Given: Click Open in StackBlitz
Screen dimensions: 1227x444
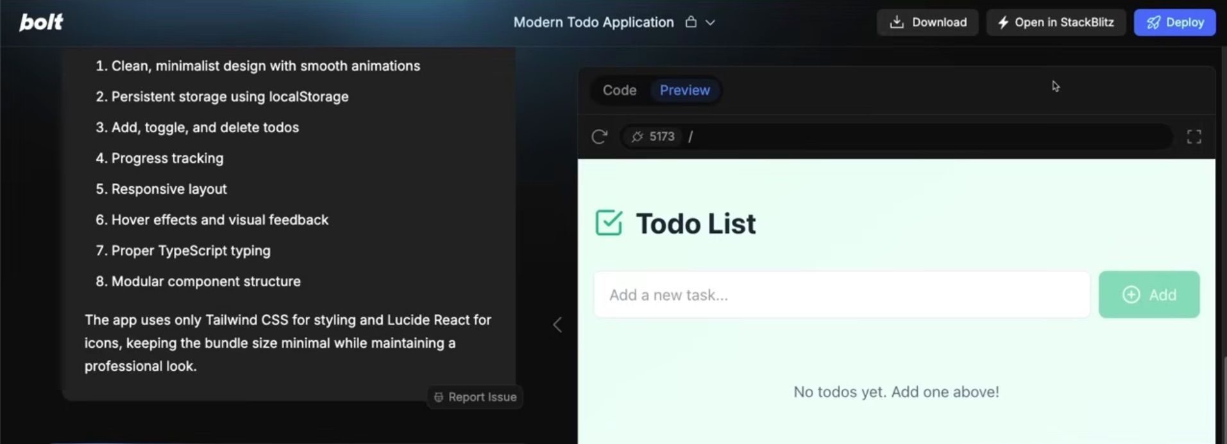Looking at the screenshot, I should (x=1056, y=22).
